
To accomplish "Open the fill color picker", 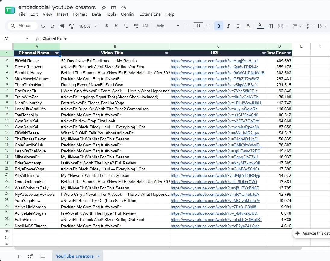I will coord(260,26).
